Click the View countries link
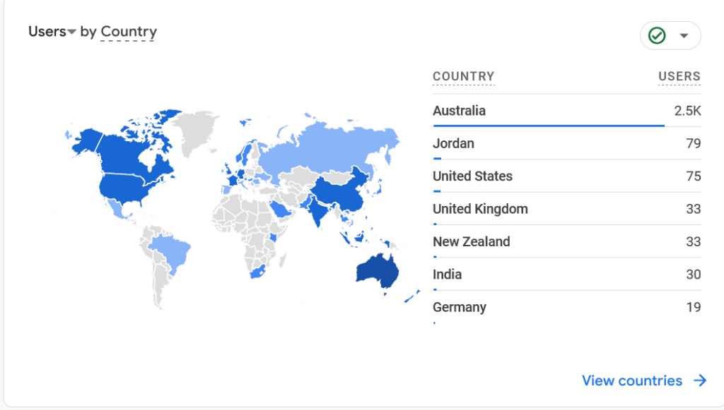Viewport: 724px width, 410px height. point(631,380)
